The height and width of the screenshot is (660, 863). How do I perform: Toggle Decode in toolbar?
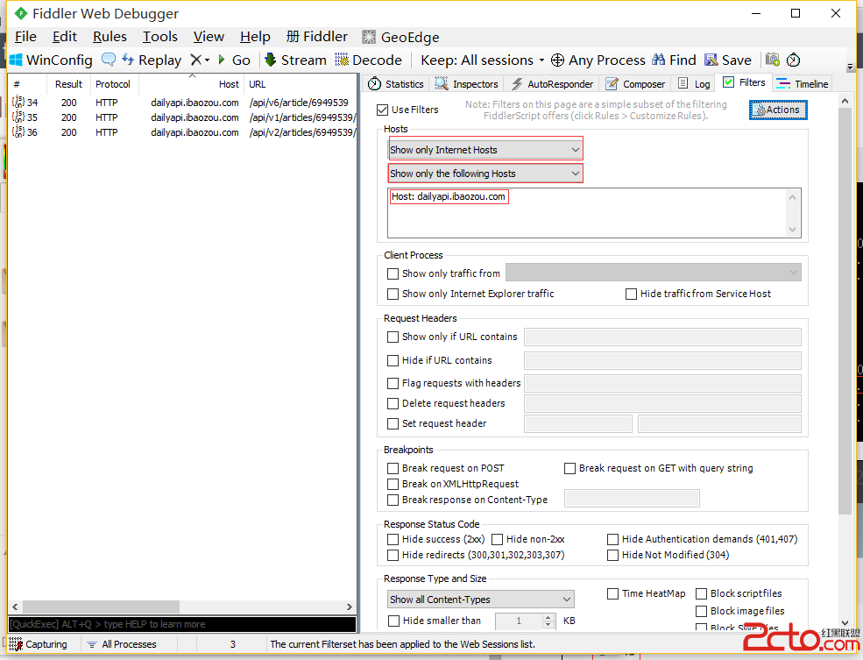[369, 60]
